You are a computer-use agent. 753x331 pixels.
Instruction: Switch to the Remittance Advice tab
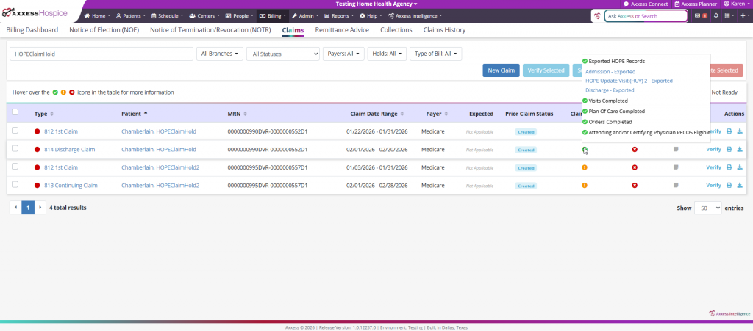(x=342, y=30)
